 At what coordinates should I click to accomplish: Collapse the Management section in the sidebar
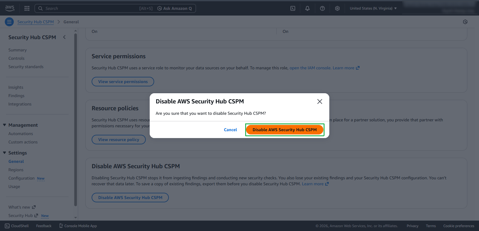pos(4,125)
